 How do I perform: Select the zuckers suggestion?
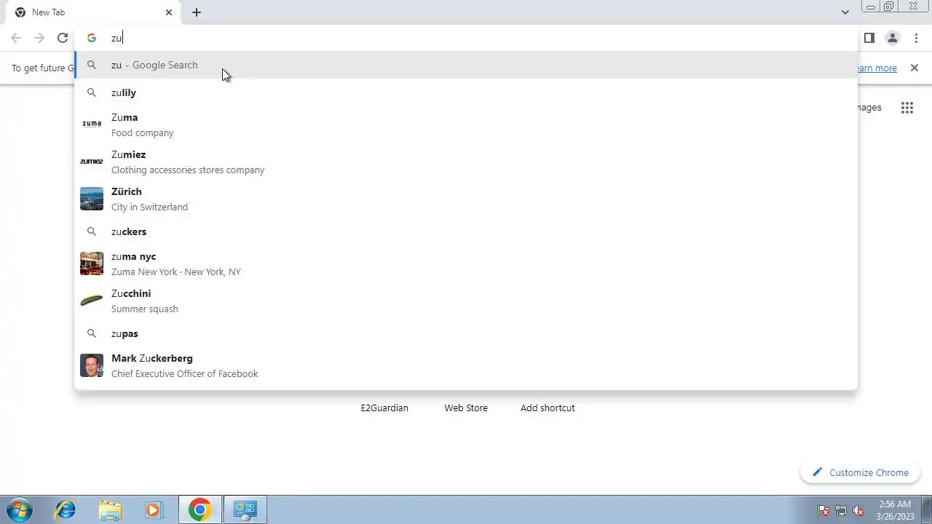[466, 231]
